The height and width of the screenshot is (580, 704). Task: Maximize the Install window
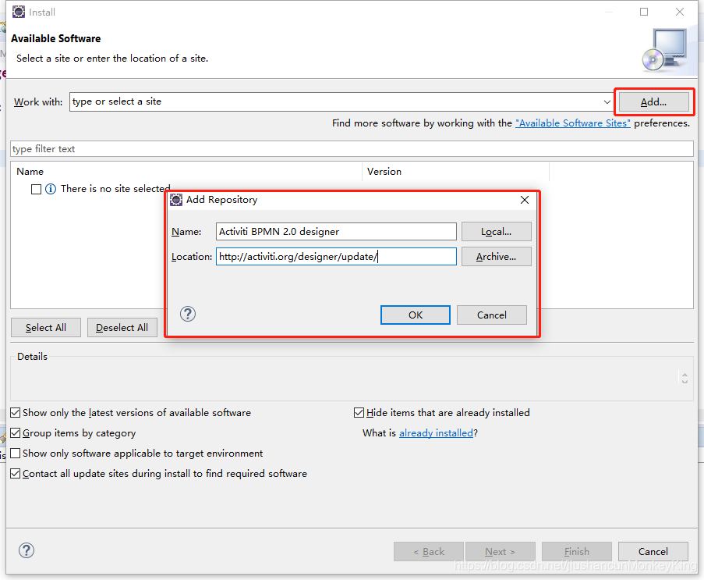pos(644,12)
